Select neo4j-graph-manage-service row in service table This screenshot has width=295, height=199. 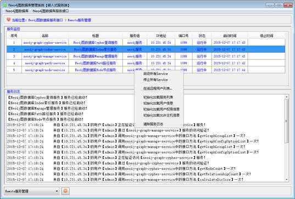(146, 56)
